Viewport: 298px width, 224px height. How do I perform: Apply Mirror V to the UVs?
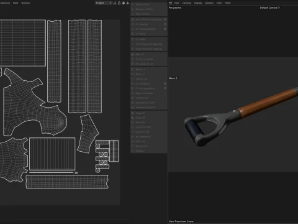pyautogui.click(x=149, y=74)
